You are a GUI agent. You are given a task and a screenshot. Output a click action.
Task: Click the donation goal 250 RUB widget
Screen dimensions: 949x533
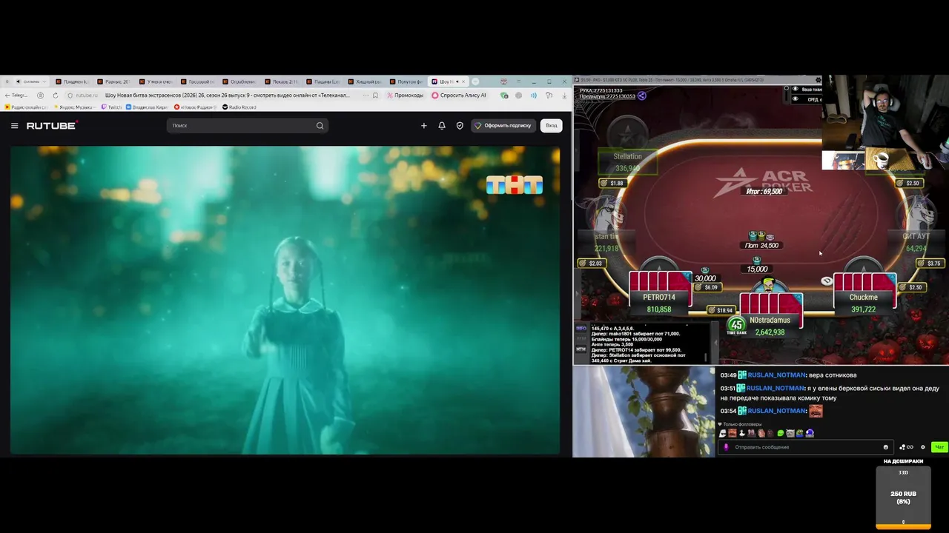(903, 497)
